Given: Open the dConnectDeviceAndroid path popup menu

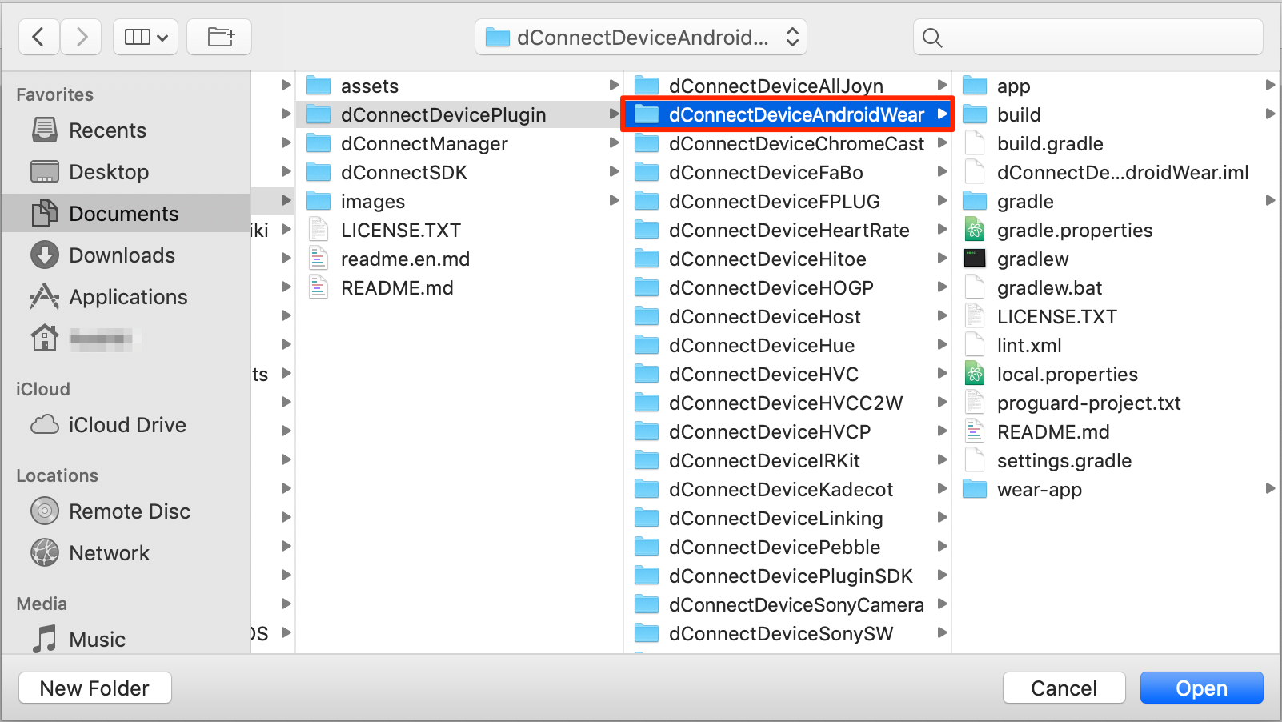Looking at the screenshot, I should [641, 37].
